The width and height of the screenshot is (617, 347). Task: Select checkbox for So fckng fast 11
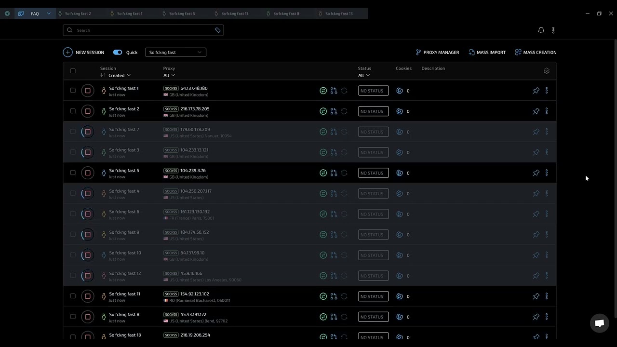[x=73, y=296]
